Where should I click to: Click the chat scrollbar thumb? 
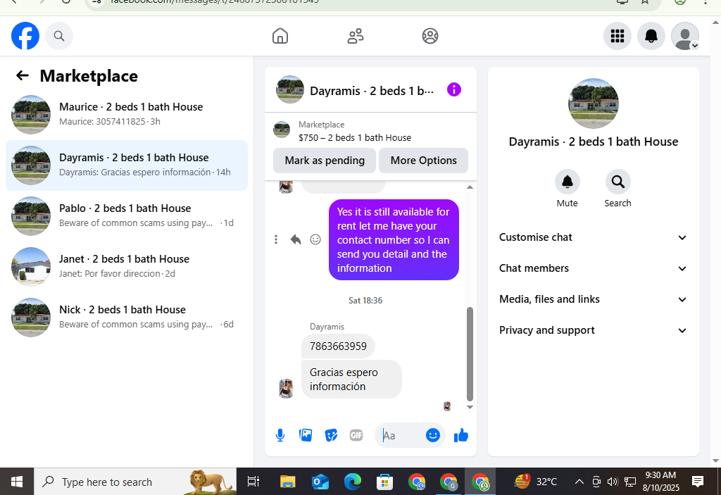470,354
